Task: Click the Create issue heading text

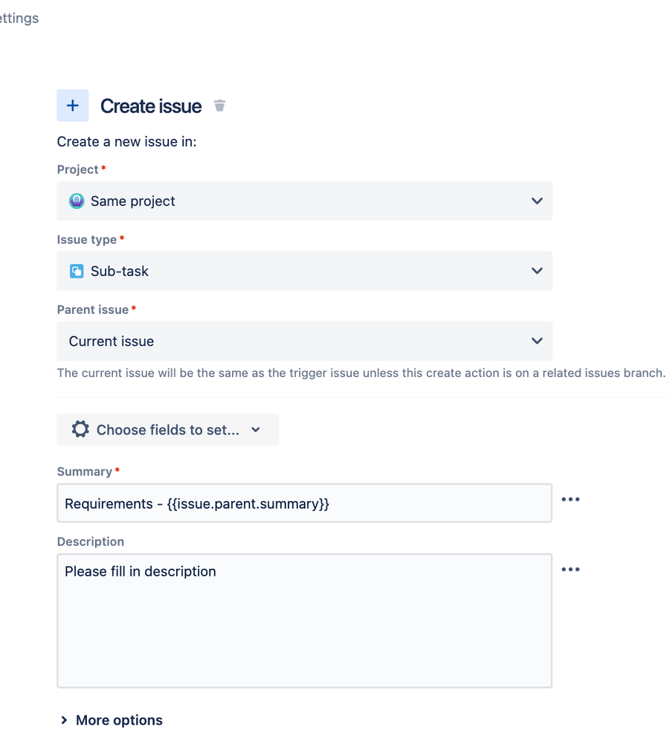Action: tap(151, 106)
